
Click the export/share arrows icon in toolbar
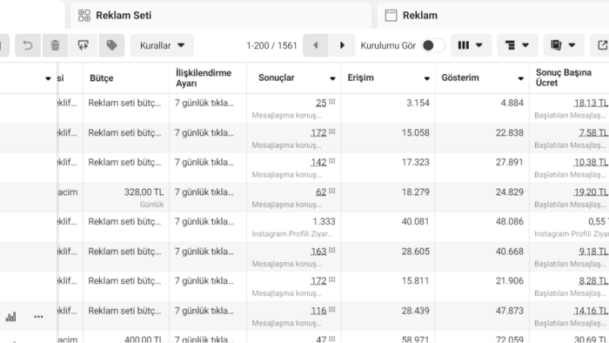point(84,45)
